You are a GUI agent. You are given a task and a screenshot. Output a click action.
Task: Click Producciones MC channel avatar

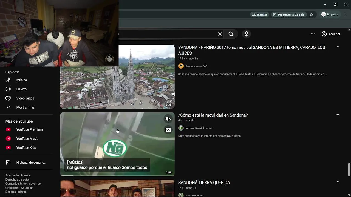click(x=181, y=66)
